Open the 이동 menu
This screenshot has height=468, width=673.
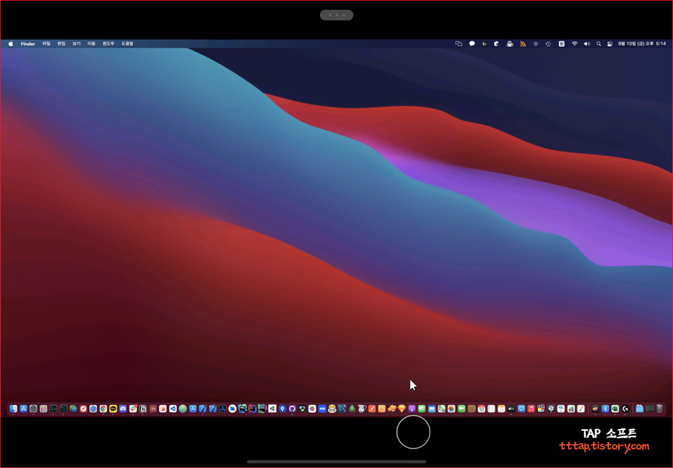(x=92, y=44)
